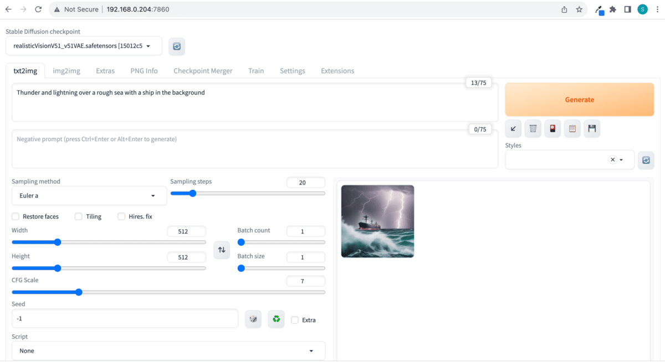Screen dimensions: 665x362
Task: Clear the prompt with the trash icon
Action: (x=533, y=129)
